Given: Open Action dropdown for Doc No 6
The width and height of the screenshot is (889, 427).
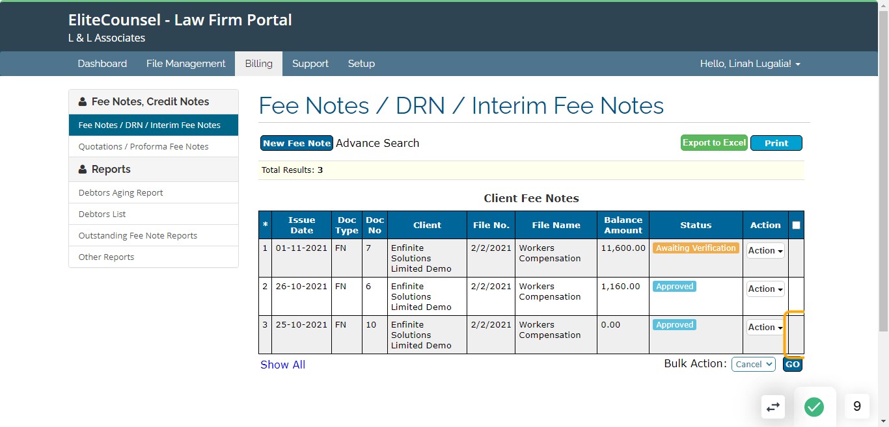Looking at the screenshot, I should (x=765, y=289).
